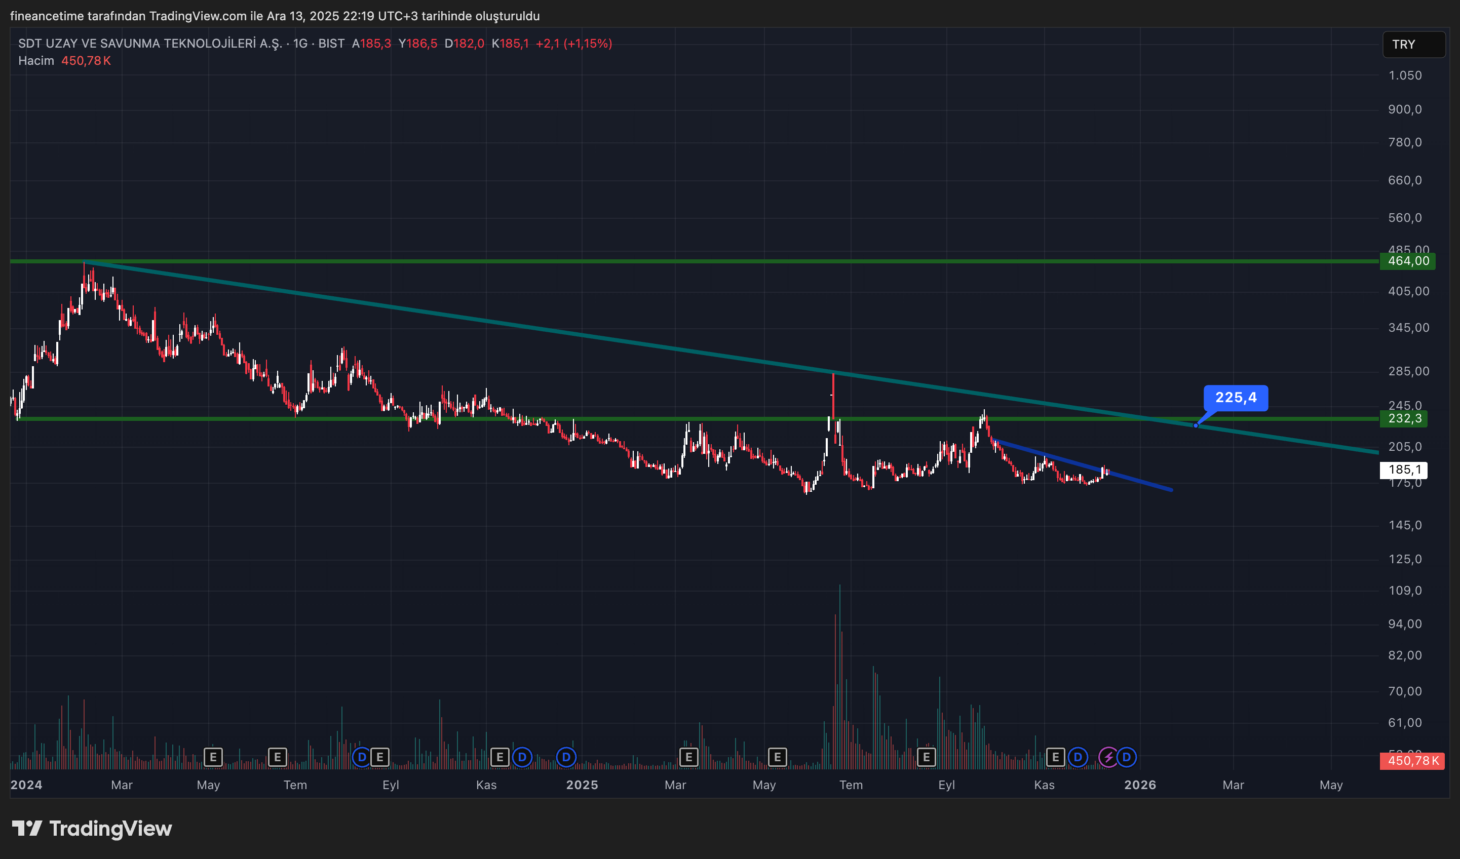Click the earnings E marker near Mar 2025
Screen dimensions: 1460x859
point(688,757)
